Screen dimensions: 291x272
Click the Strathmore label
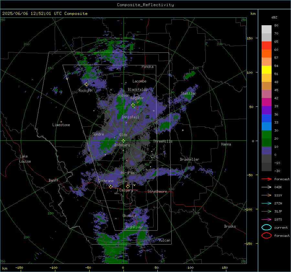click(x=157, y=191)
